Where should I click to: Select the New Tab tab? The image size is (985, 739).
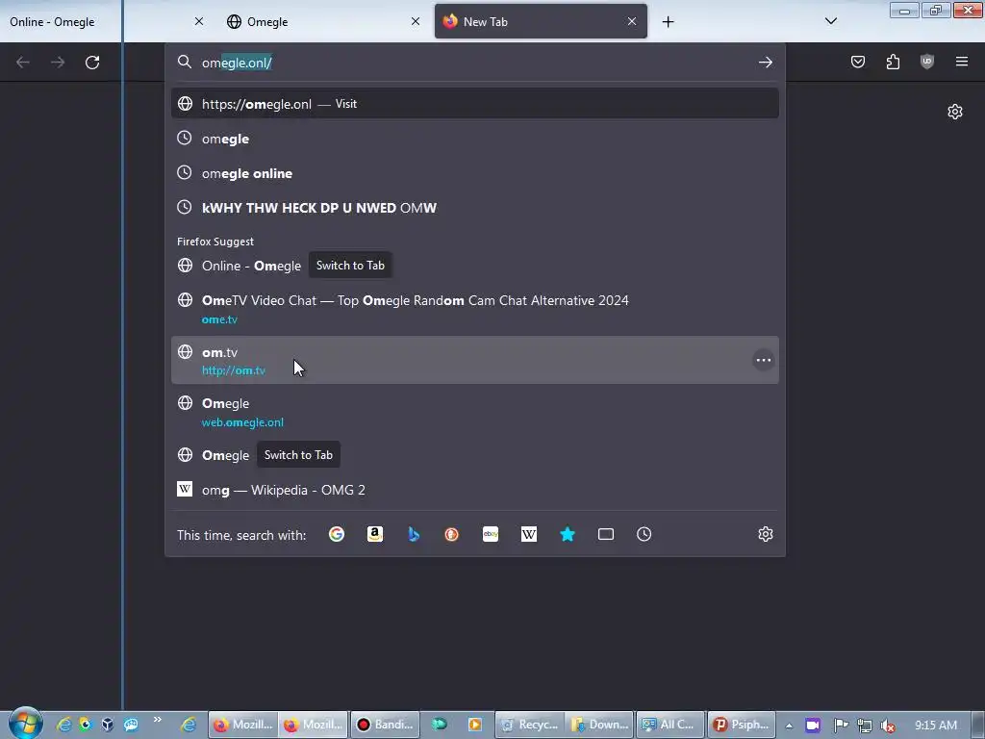tap(541, 21)
